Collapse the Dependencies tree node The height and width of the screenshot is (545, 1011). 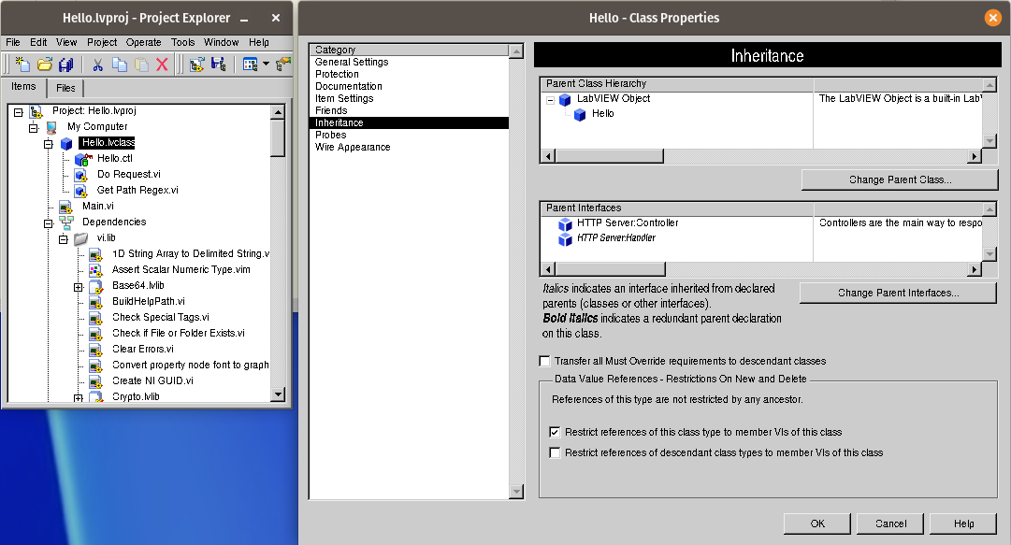coord(48,223)
